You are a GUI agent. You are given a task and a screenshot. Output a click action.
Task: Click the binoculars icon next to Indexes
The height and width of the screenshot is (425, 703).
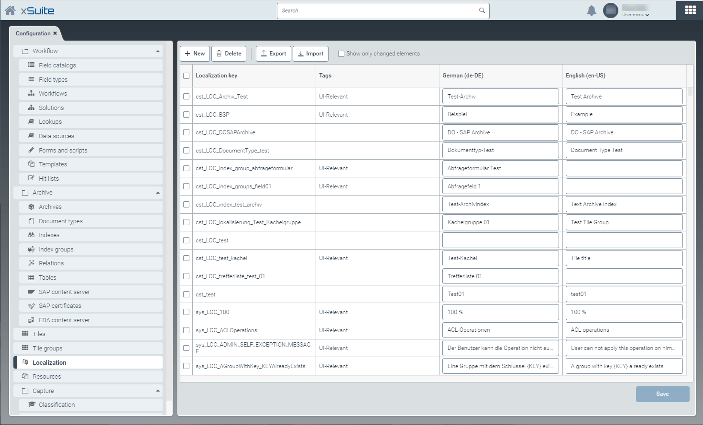tap(31, 235)
